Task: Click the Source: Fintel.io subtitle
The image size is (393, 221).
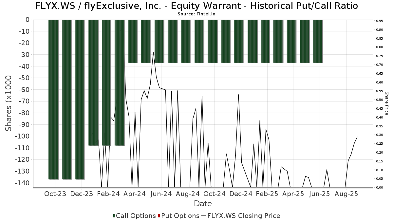Action: coord(196,14)
